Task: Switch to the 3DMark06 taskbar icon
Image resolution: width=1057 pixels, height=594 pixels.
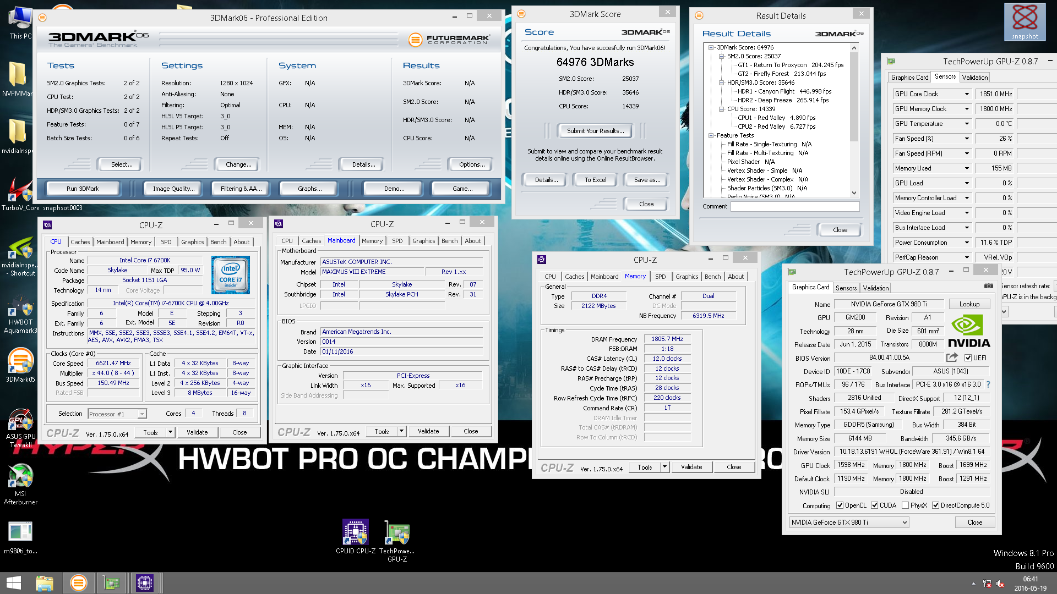Action: [x=78, y=583]
